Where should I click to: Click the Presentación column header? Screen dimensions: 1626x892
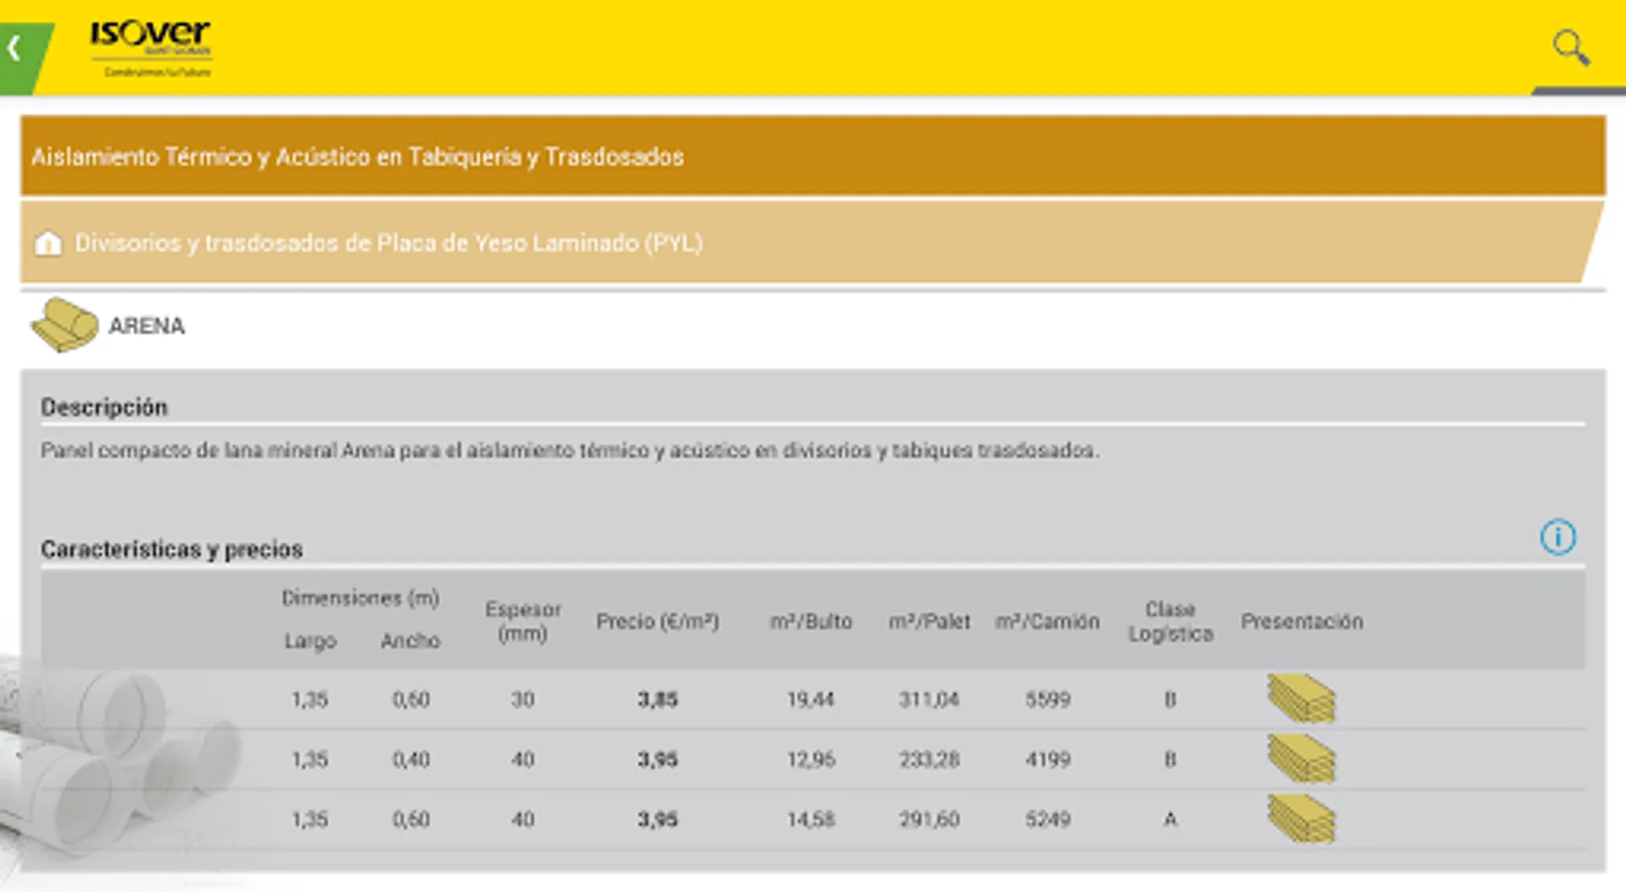(1302, 621)
